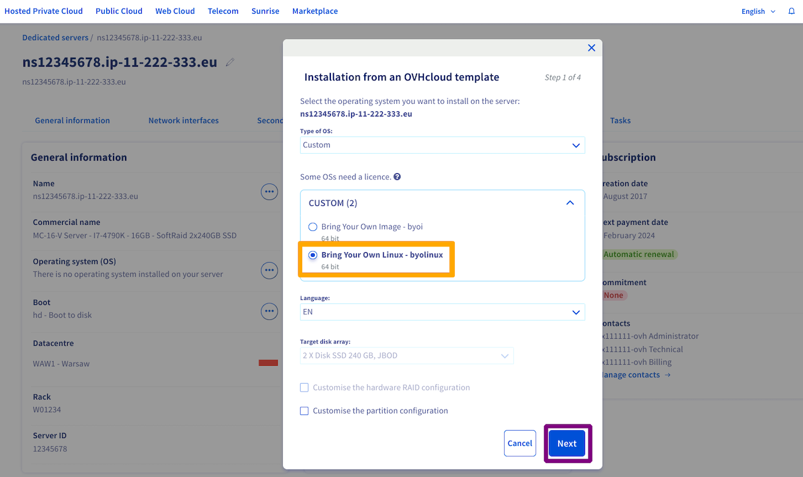Select Bring Your Own Image - byoi
Viewport: 803px width, 477px height.
[x=313, y=226]
